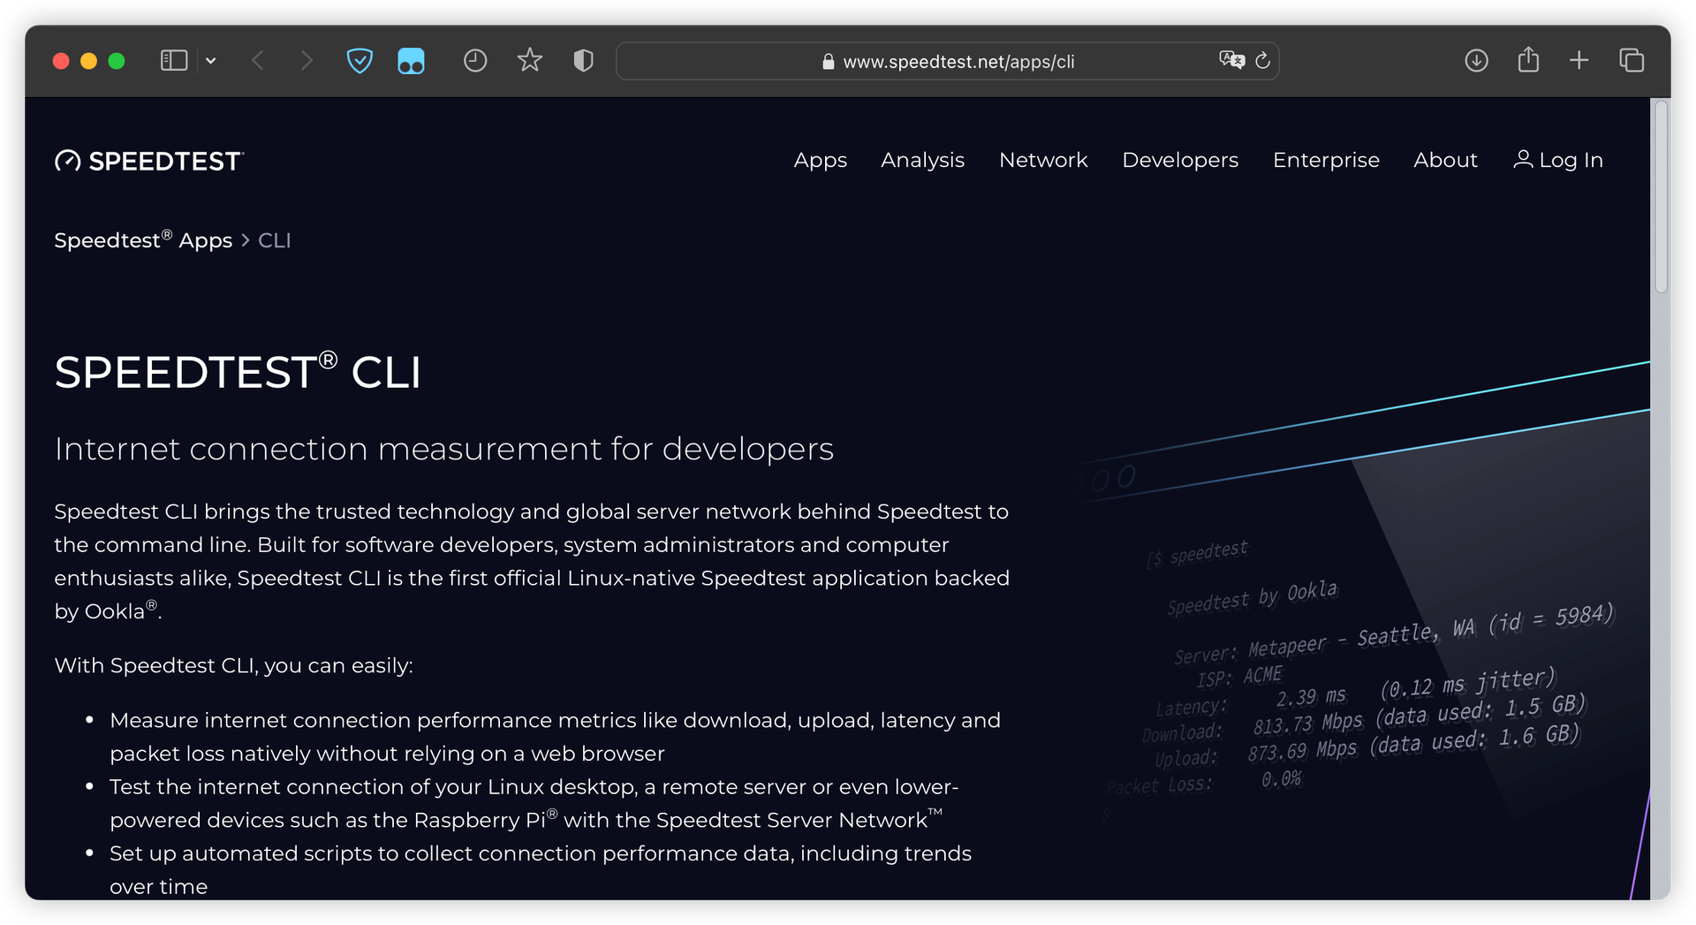1696x925 pixels.
Task: Show downloads with the download arrow icon
Action: click(x=1476, y=61)
